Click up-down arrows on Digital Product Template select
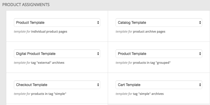The image size is (210, 105). pos(98,54)
